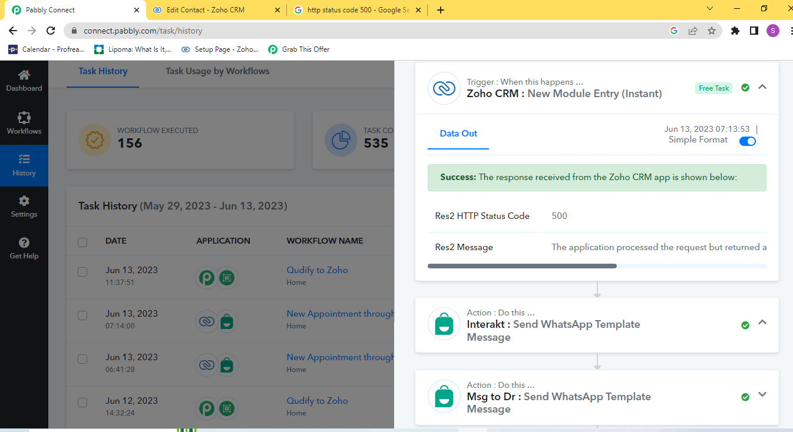The width and height of the screenshot is (793, 432).
Task: Click the green success check on Zoho CRM step
Action: 745,88
